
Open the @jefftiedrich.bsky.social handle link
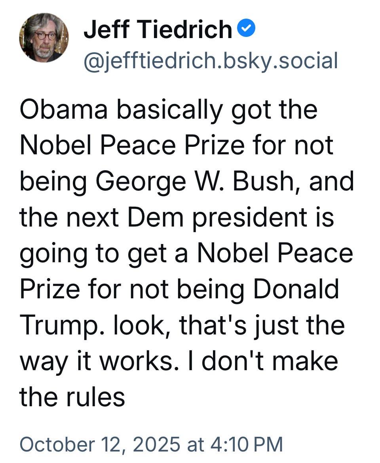point(210,61)
